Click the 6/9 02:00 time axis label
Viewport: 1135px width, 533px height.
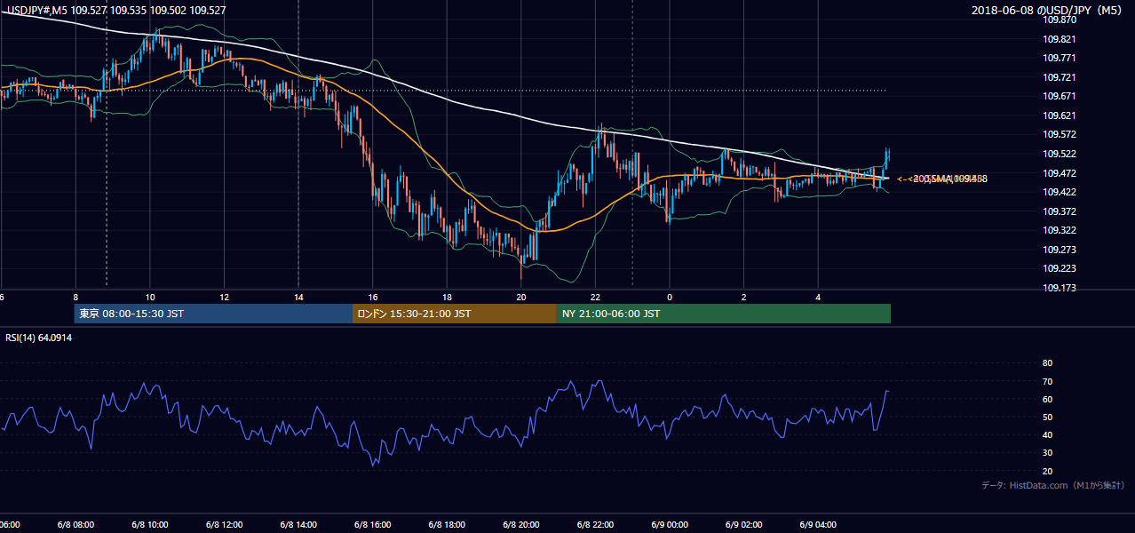point(743,524)
